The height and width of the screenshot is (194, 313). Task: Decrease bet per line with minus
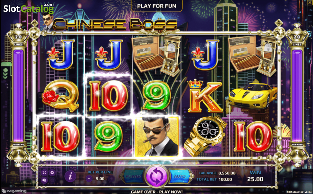[x=89, y=179]
